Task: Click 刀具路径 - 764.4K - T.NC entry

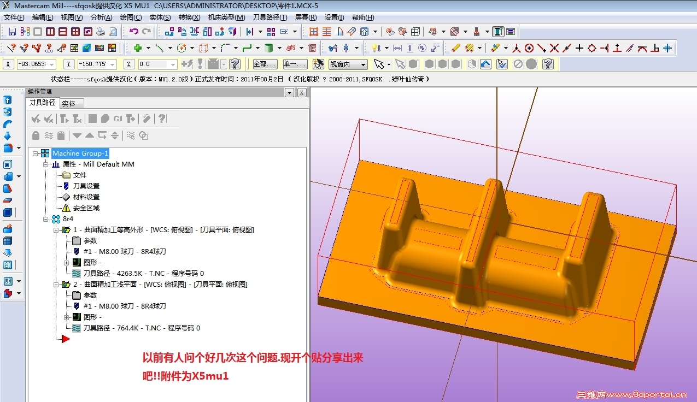Action: tap(142, 328)
